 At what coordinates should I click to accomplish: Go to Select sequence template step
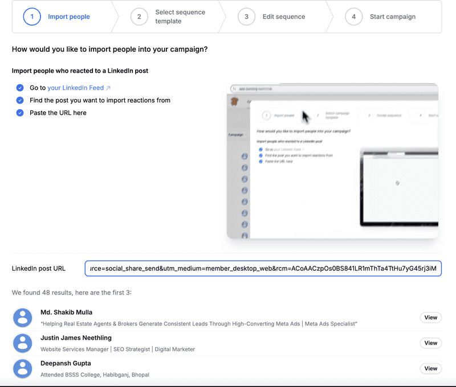tap(180, 17)
